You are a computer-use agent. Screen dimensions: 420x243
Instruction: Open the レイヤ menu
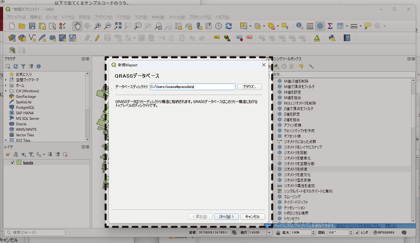pyautogui.click(x=68, y=17)
